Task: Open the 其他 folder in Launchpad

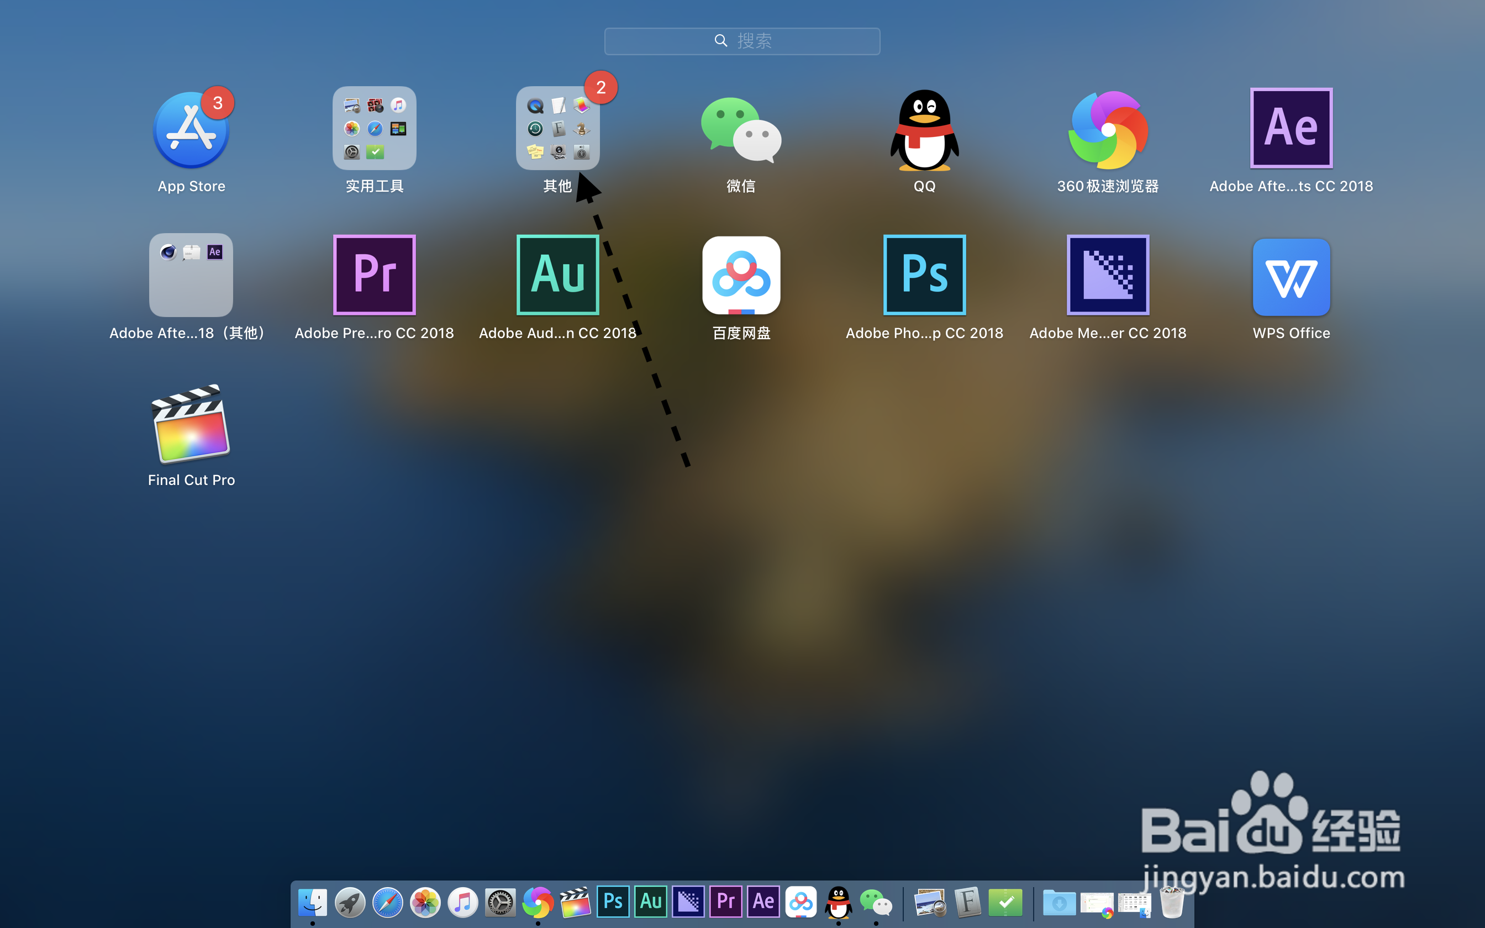Action: tap(557, 128)
